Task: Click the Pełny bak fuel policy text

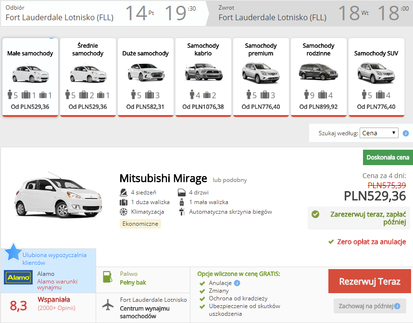Action: (x=133, y=283)
